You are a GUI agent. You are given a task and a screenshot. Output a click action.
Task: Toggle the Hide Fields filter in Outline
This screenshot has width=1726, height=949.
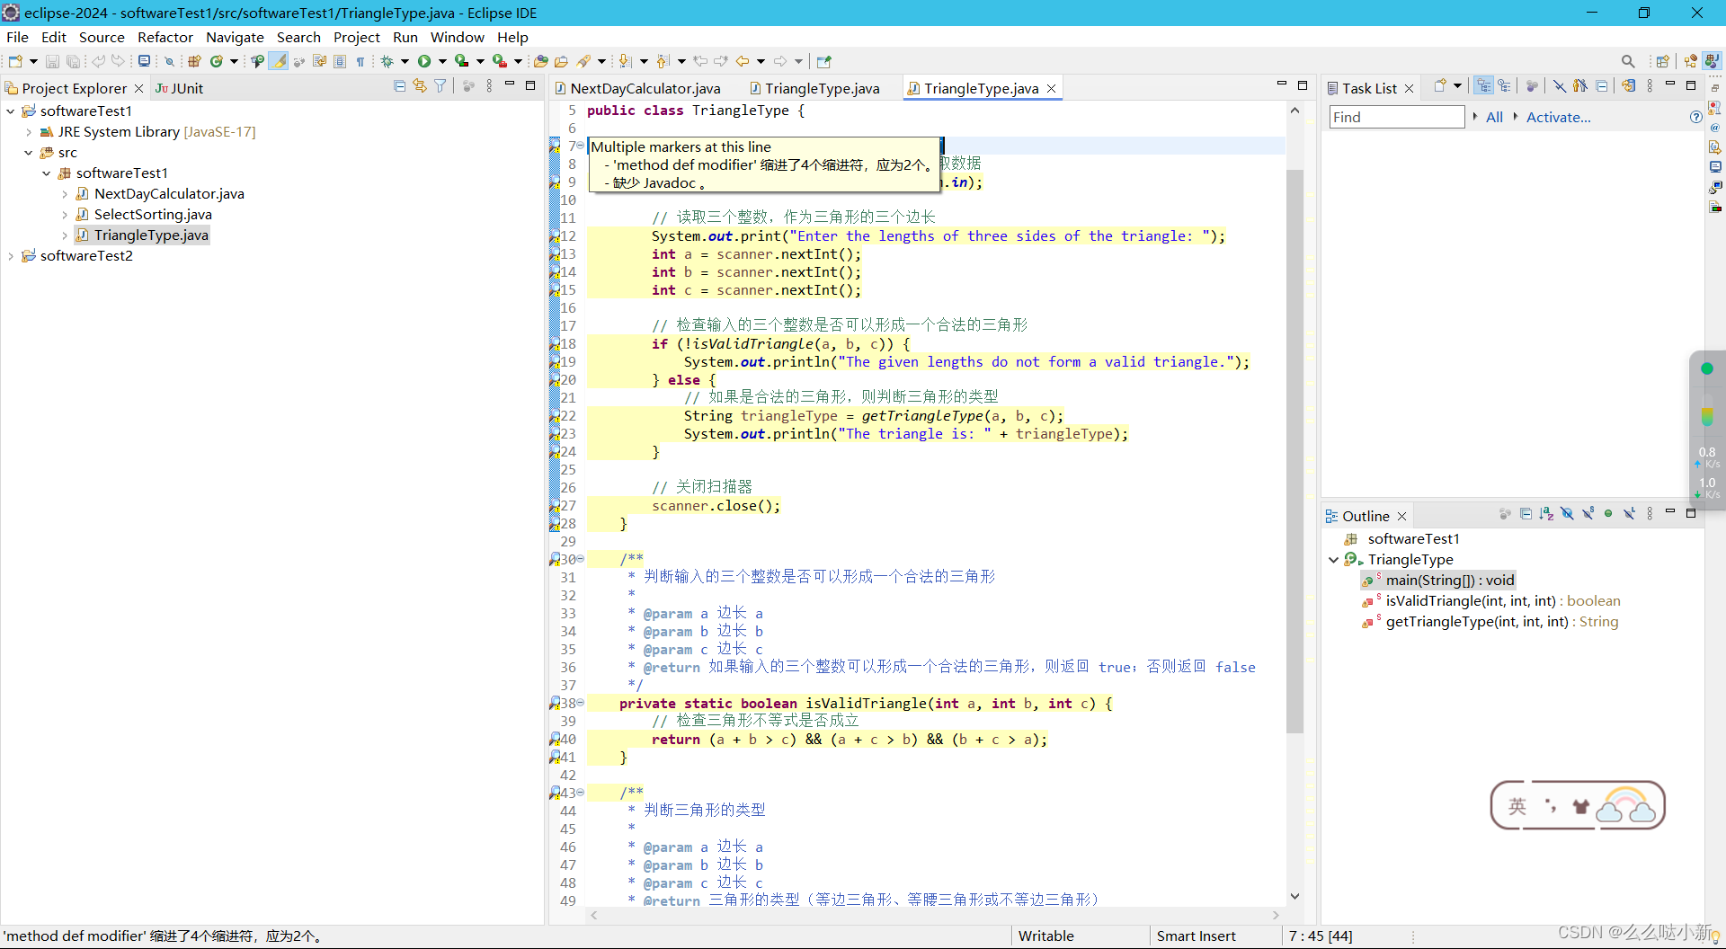(x=1567, y=513)
